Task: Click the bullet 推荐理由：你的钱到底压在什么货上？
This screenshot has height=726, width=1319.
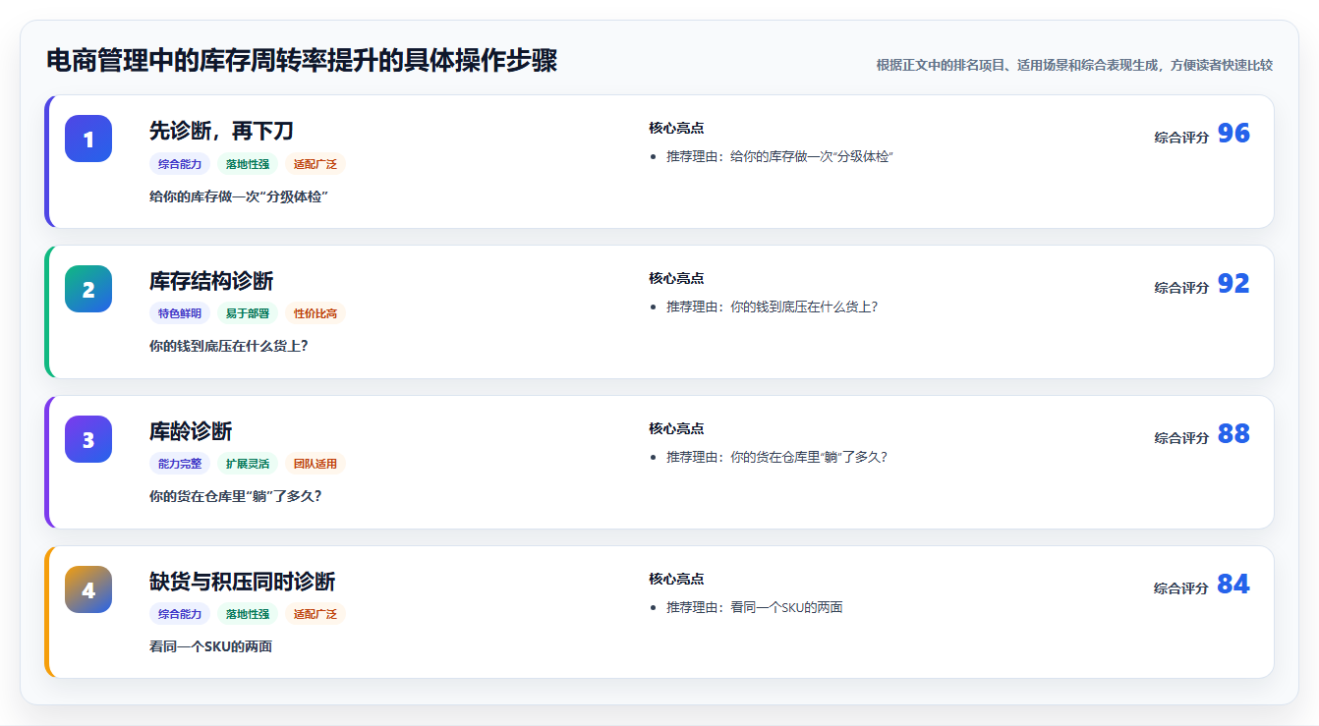Action: click(773, 307)
